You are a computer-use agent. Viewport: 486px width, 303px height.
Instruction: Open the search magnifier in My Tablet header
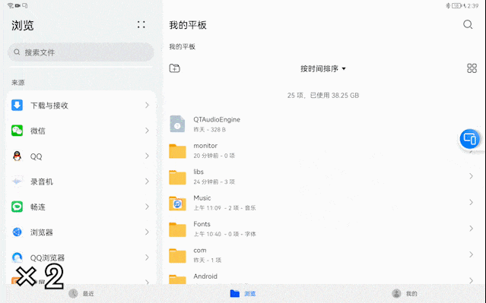pos(468,24)
